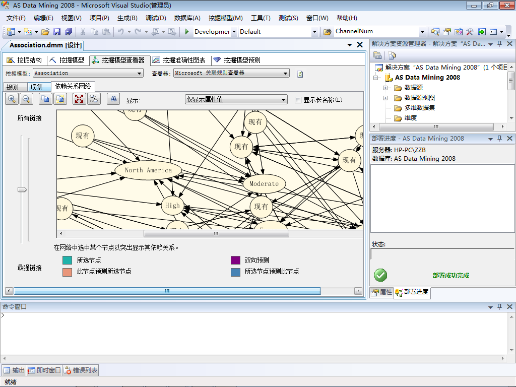The width and height of the screenshot is (516, 387).
Task: Select the Moderate node in graph
Action: (264, 183)
